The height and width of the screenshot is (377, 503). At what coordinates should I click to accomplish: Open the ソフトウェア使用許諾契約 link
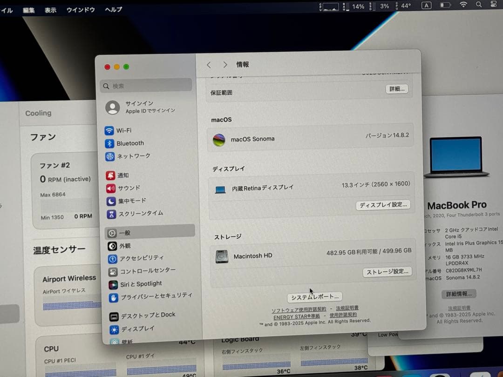[x=299, y=308]
